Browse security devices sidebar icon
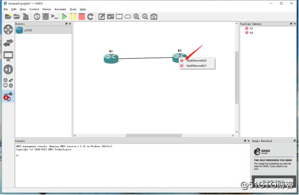The width and height of the screenshot is (299, 195). [x=8, y=69]
